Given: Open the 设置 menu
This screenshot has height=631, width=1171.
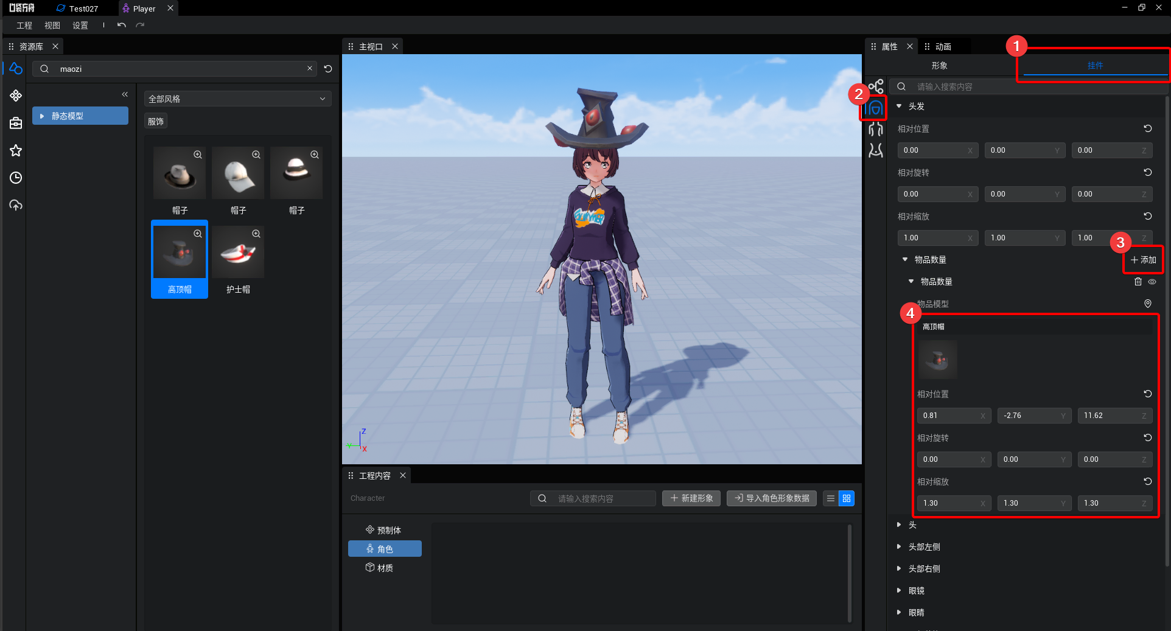Looking at the screenshot, I should (80, 25).
